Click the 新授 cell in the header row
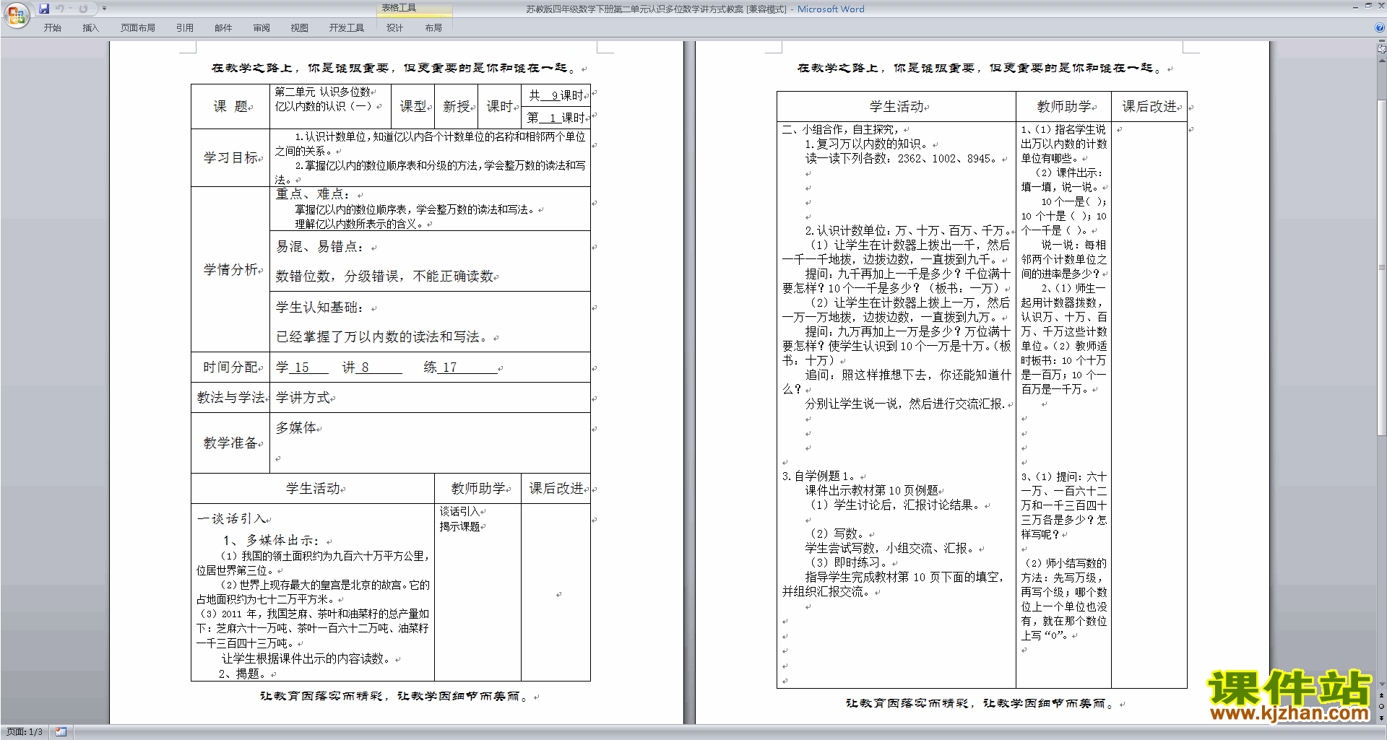 457,107
